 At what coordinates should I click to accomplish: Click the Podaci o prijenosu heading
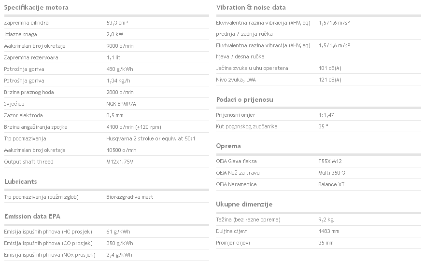coord(245,100)
